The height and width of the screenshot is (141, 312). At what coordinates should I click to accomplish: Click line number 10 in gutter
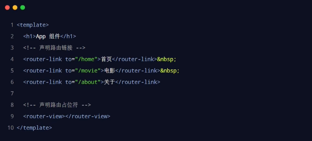11,128
